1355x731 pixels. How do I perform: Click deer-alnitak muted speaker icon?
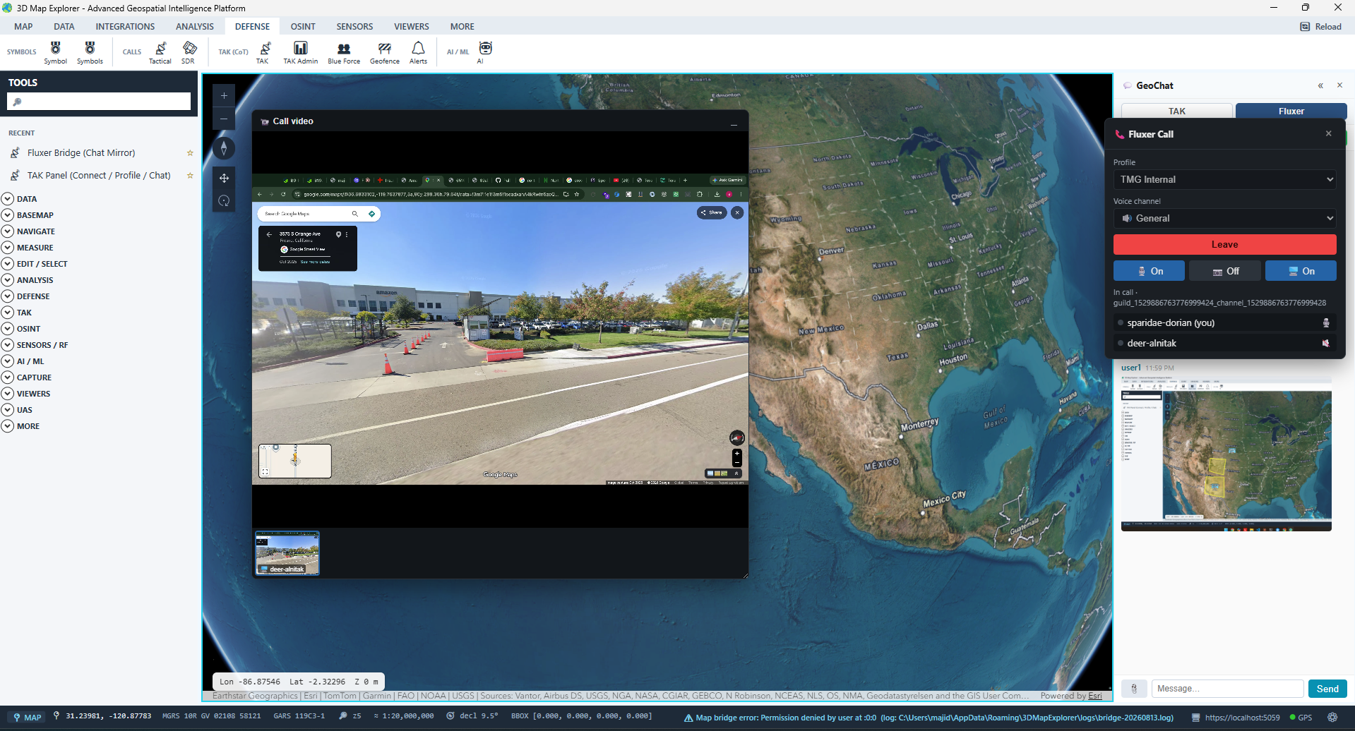pos(1326,344)
